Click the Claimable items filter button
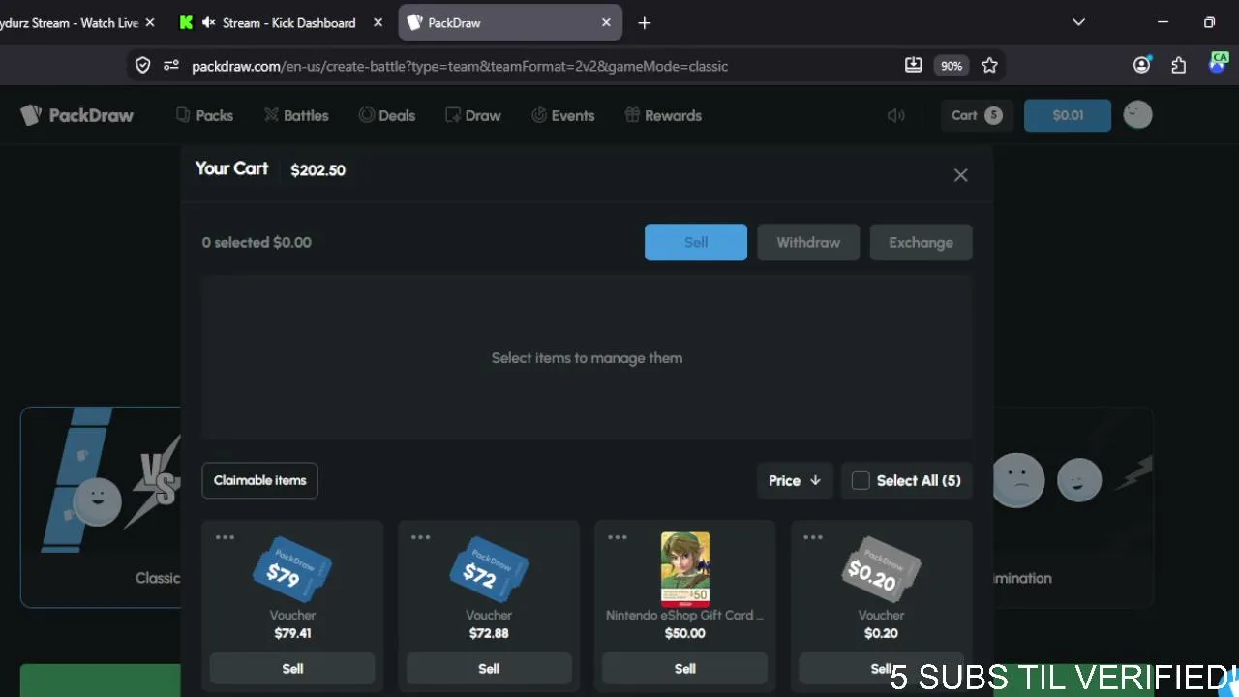The image size is (1239, 697). click(x=259, y=480)
